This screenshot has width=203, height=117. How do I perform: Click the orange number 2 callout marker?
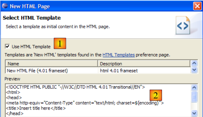click(156, 95)
